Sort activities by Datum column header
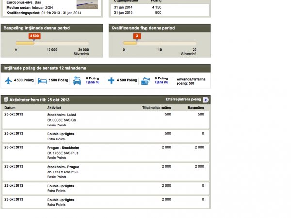 10,107
